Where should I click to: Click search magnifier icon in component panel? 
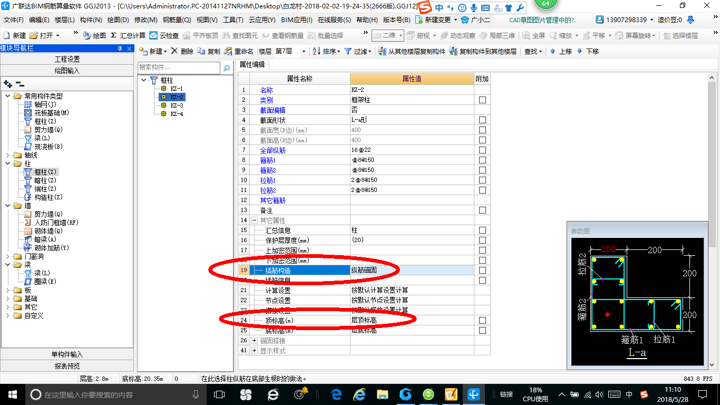(x=227, y=68)
